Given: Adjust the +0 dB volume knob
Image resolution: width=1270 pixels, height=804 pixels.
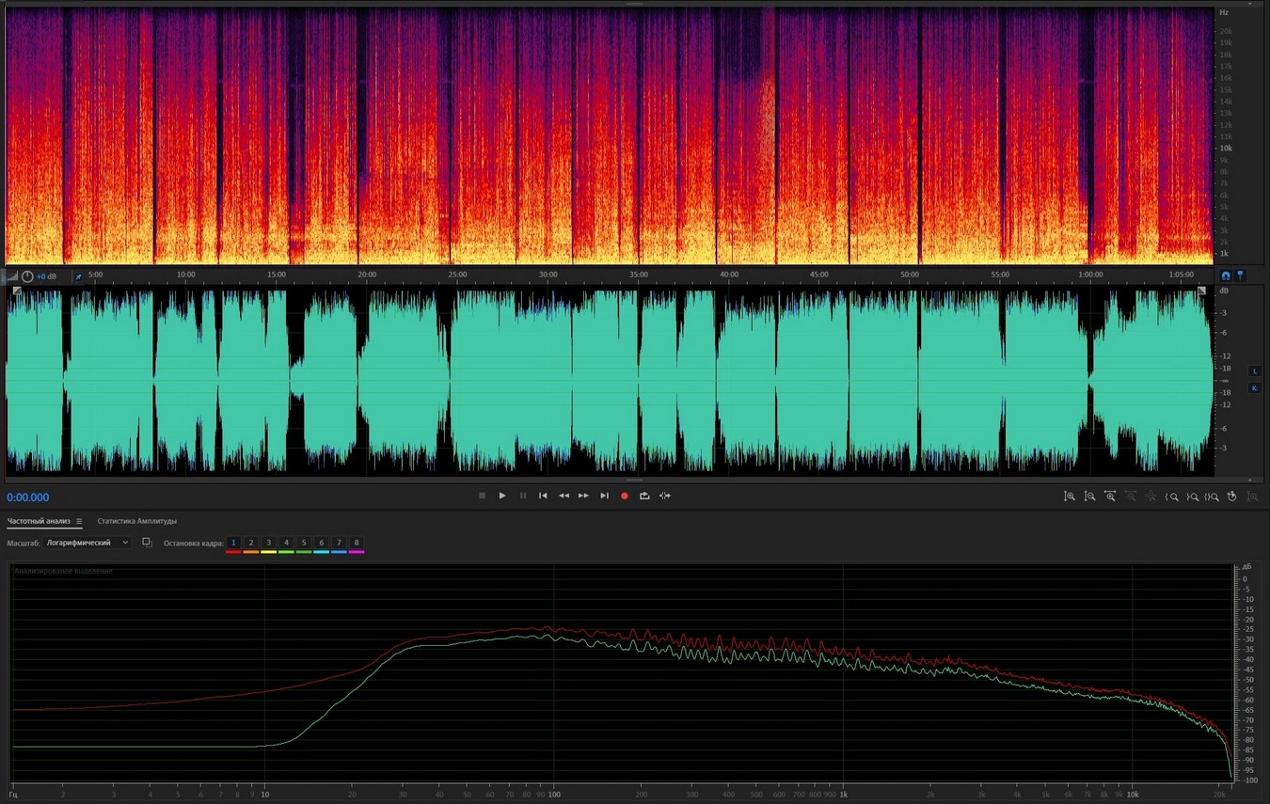Looking at the screenshot, I should pos(27,276).
